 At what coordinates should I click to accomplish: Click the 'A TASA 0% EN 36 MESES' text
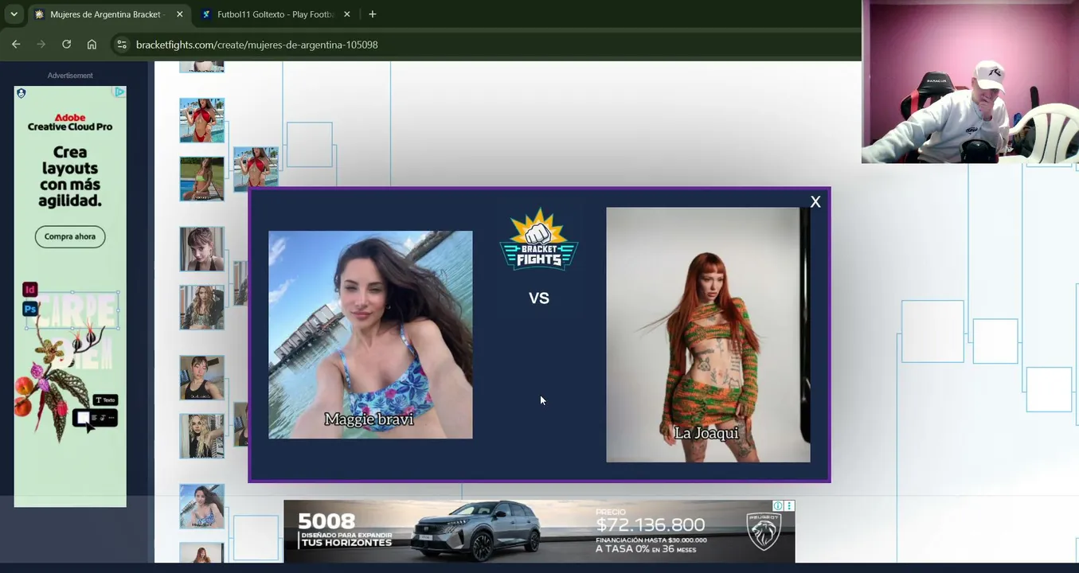coord(646,550)
